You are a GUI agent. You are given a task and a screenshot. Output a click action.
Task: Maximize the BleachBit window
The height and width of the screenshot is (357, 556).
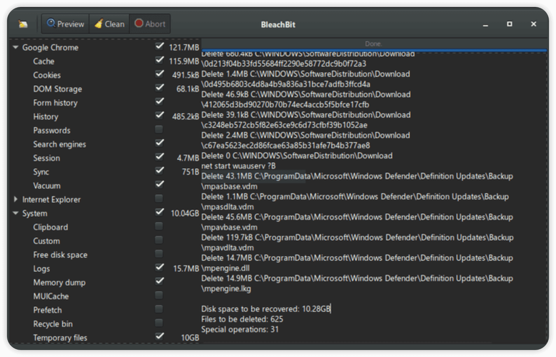coord(509,24)
